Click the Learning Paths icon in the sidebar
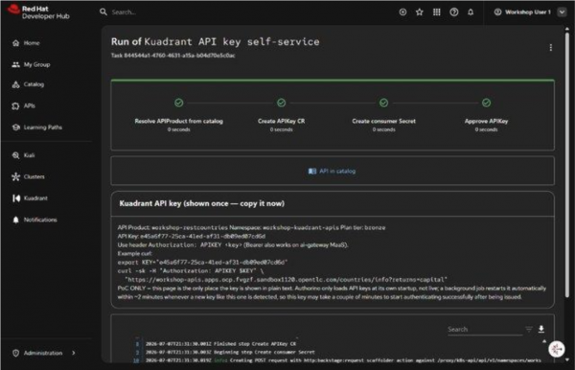This screenshot has height=370, width=575. 15,127
